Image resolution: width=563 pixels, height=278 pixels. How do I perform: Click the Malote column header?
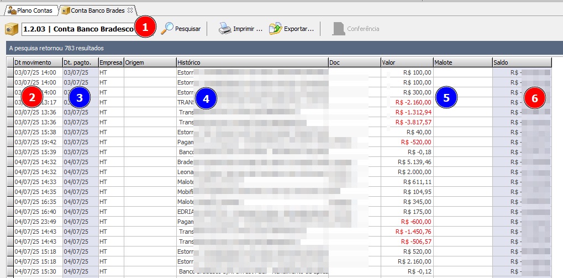462,62
